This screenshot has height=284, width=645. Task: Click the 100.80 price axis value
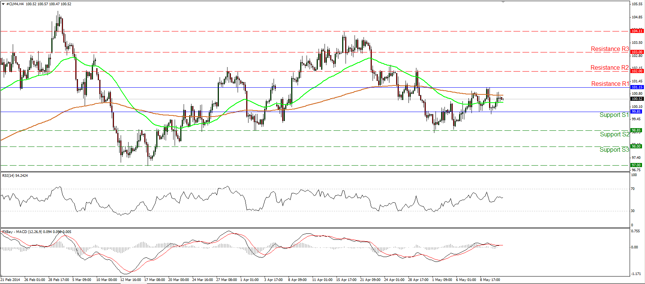point(637,94)
